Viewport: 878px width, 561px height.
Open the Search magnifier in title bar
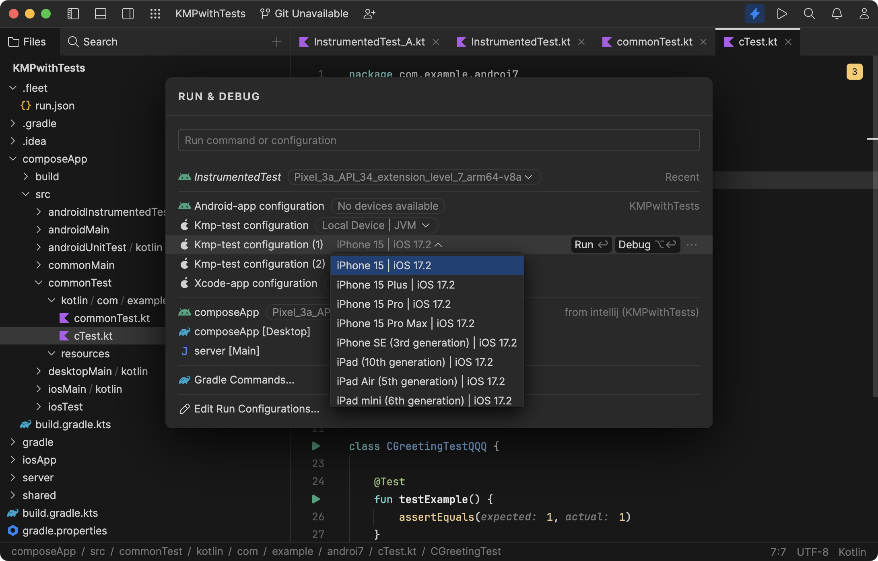click(809, 13)
